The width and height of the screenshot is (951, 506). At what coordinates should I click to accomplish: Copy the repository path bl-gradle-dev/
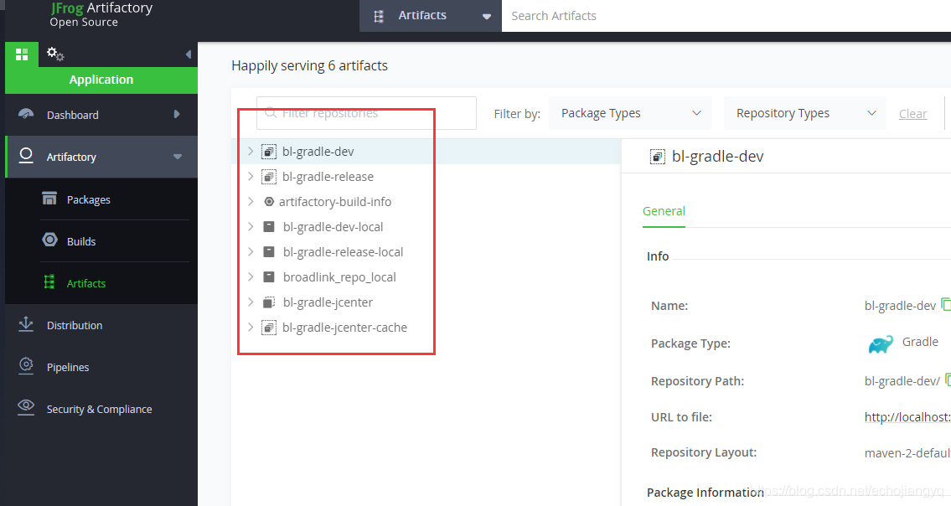pos(948,379)
